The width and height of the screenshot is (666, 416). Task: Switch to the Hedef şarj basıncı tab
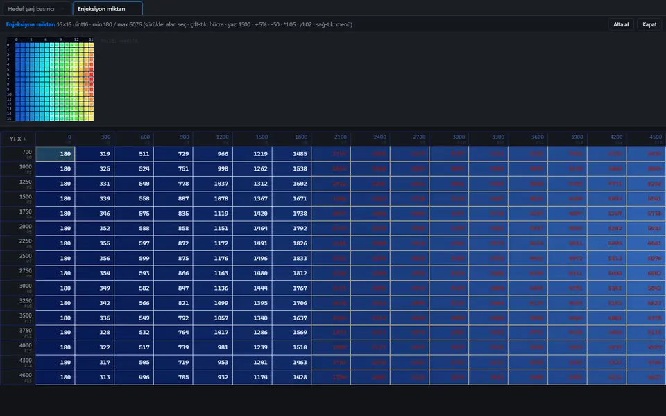pyautogui.click(x=31, y=9)
